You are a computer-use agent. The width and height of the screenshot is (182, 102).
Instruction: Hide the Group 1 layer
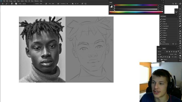(158, 59)
